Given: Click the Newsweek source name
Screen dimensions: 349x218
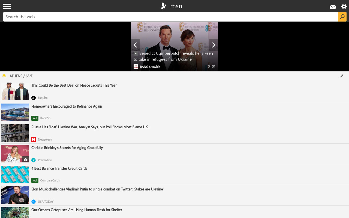Looking at the screenshot, I should [x=45, y=140].
